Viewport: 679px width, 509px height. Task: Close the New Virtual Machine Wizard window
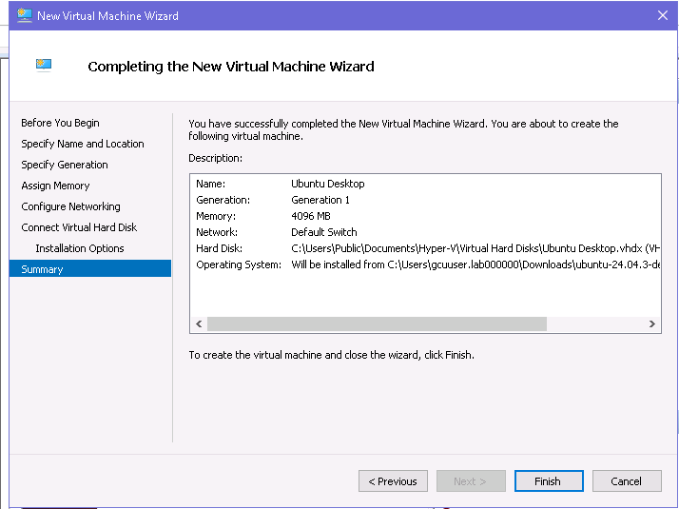(x=662, y=15)
